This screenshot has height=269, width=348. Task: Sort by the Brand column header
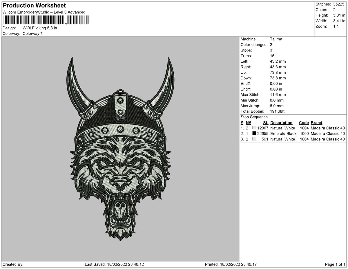coord(316,122)
